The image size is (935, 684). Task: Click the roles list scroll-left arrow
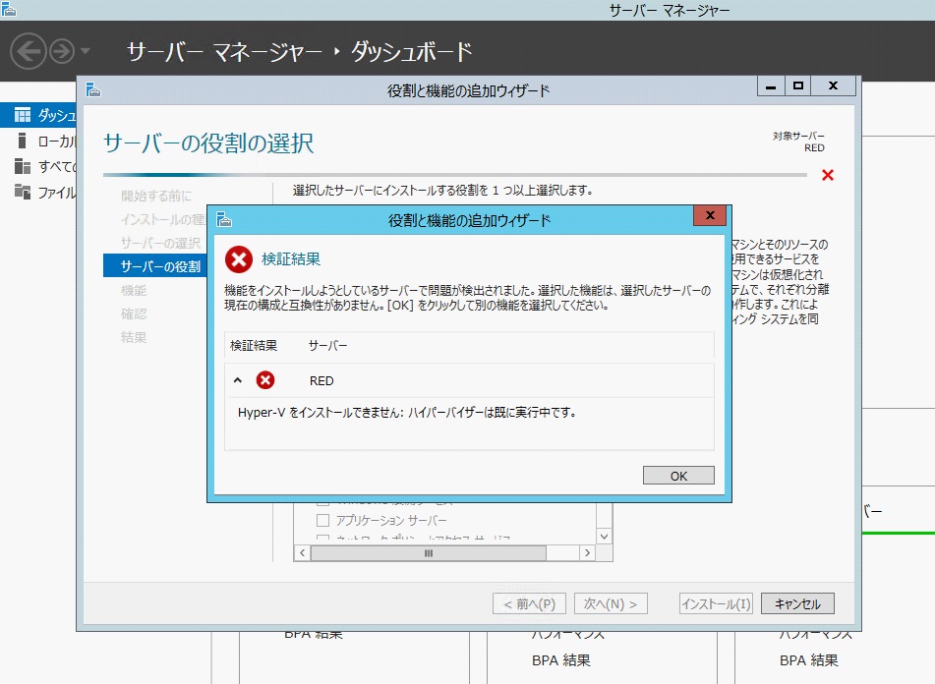(302, 553)
